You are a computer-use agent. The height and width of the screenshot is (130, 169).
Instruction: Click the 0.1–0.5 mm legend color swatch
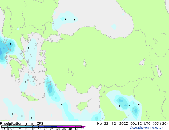pyautogui.click(x=5, y=127)
